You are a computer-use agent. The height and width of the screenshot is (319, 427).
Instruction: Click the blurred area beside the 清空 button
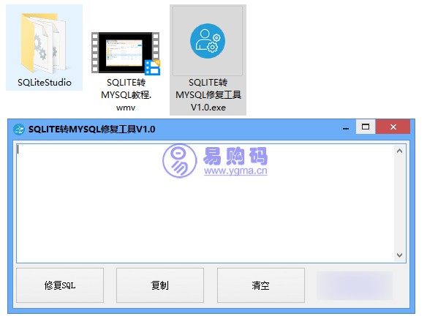click(355, 285)
